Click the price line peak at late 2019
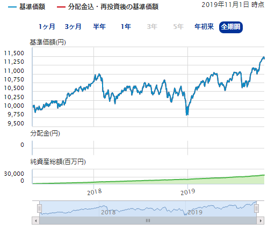 [x=264, y=57]
